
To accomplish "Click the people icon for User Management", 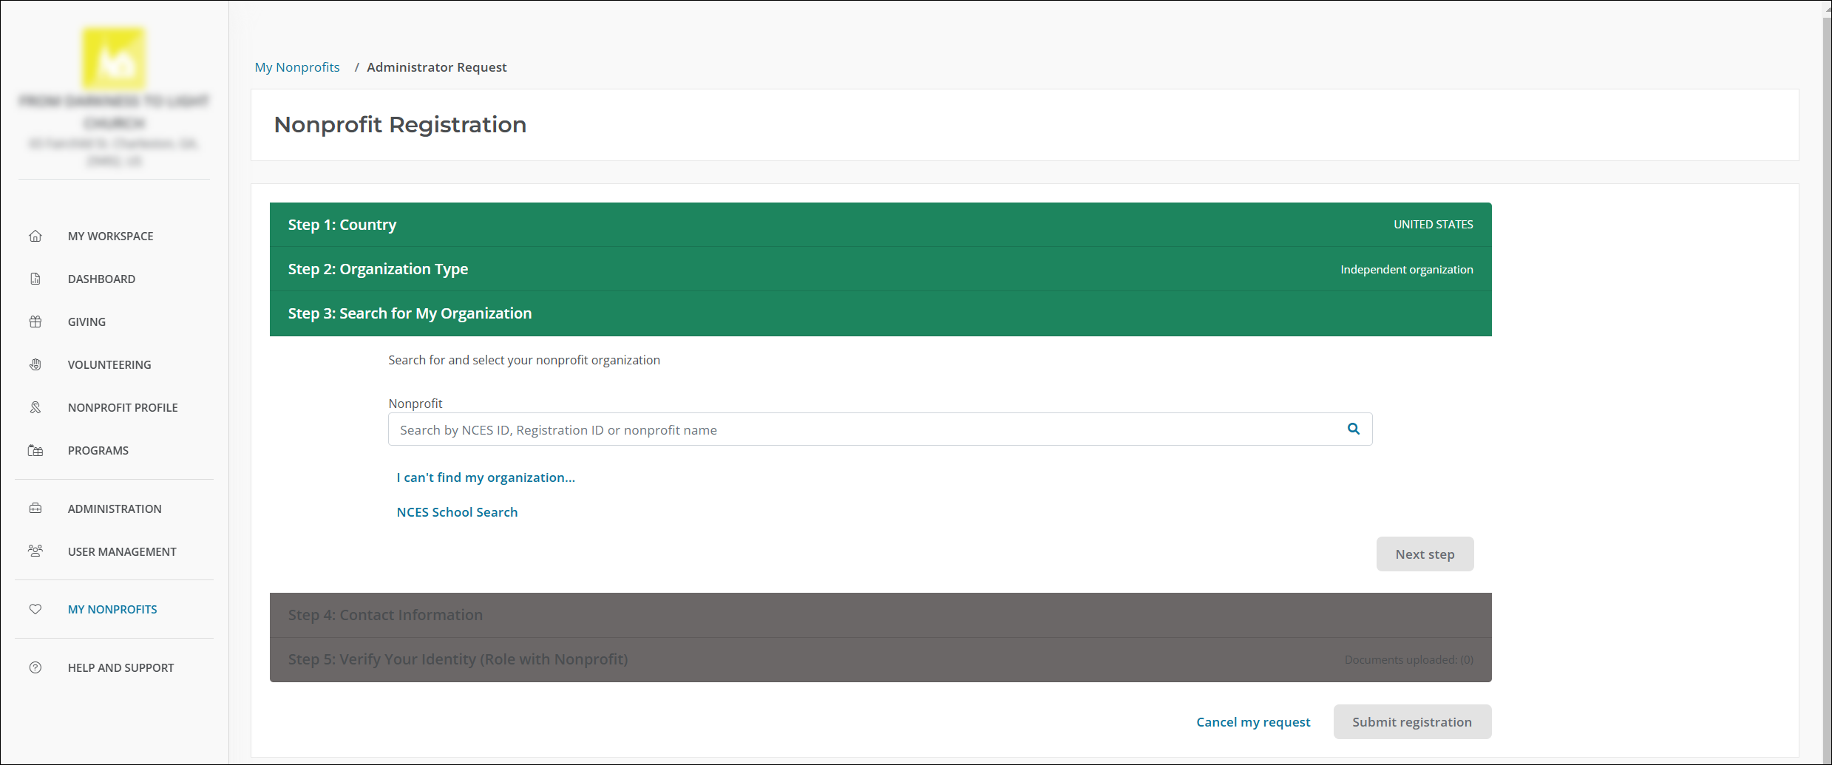I will (35, 551).
